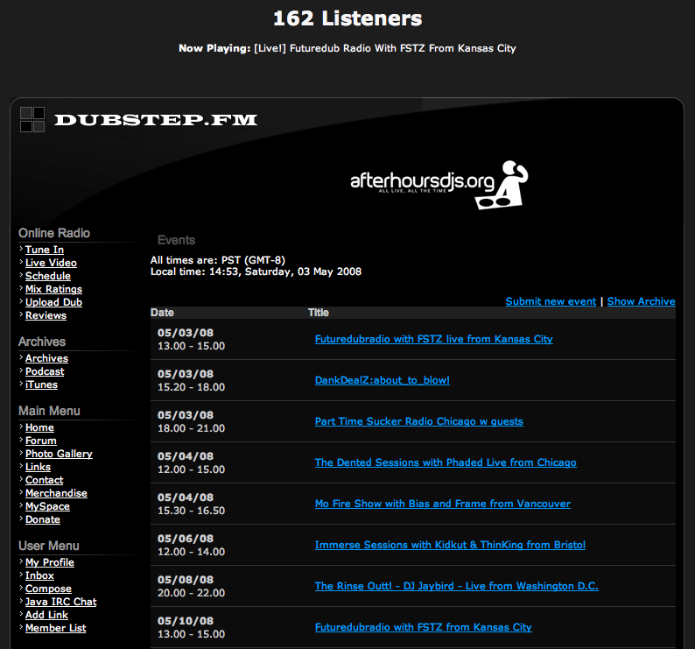Viewport: 695px width, 649px height.
Task: Go to the Podcast page
Action: [x=45, y=371]
